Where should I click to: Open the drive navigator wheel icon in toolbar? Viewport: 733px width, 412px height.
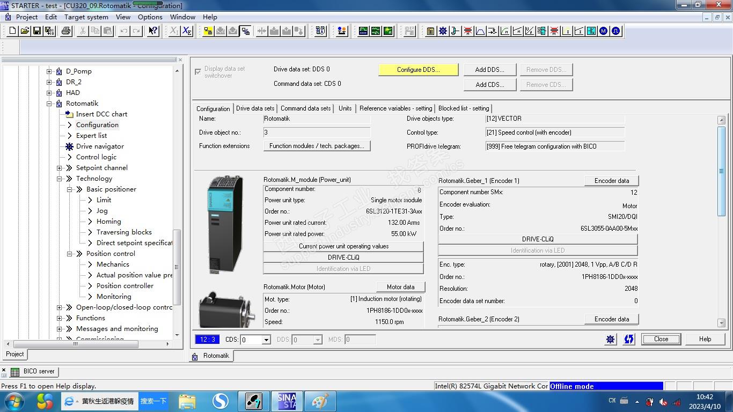pos(443,31)
